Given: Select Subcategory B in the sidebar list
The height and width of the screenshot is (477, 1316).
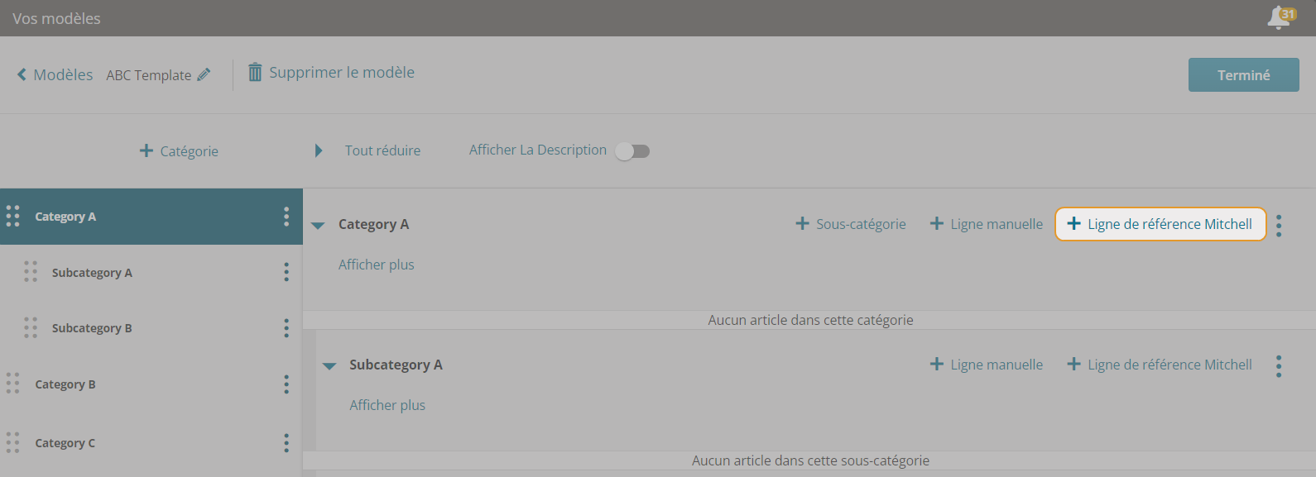Looking at the screenshot, I should click(151, 328).
